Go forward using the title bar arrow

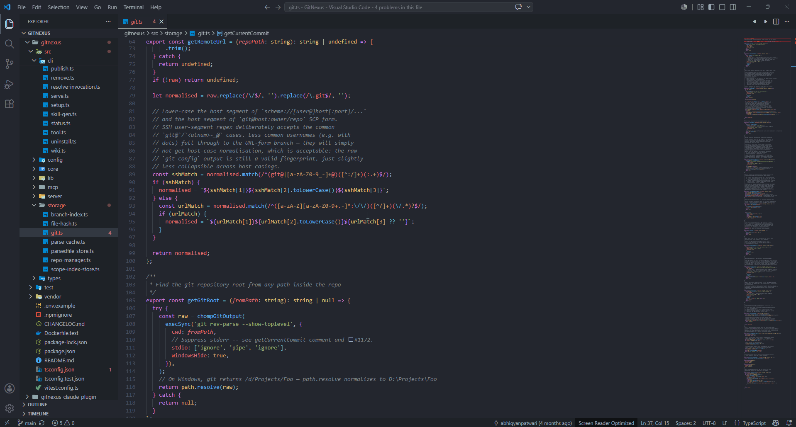(x=278, y=7)
